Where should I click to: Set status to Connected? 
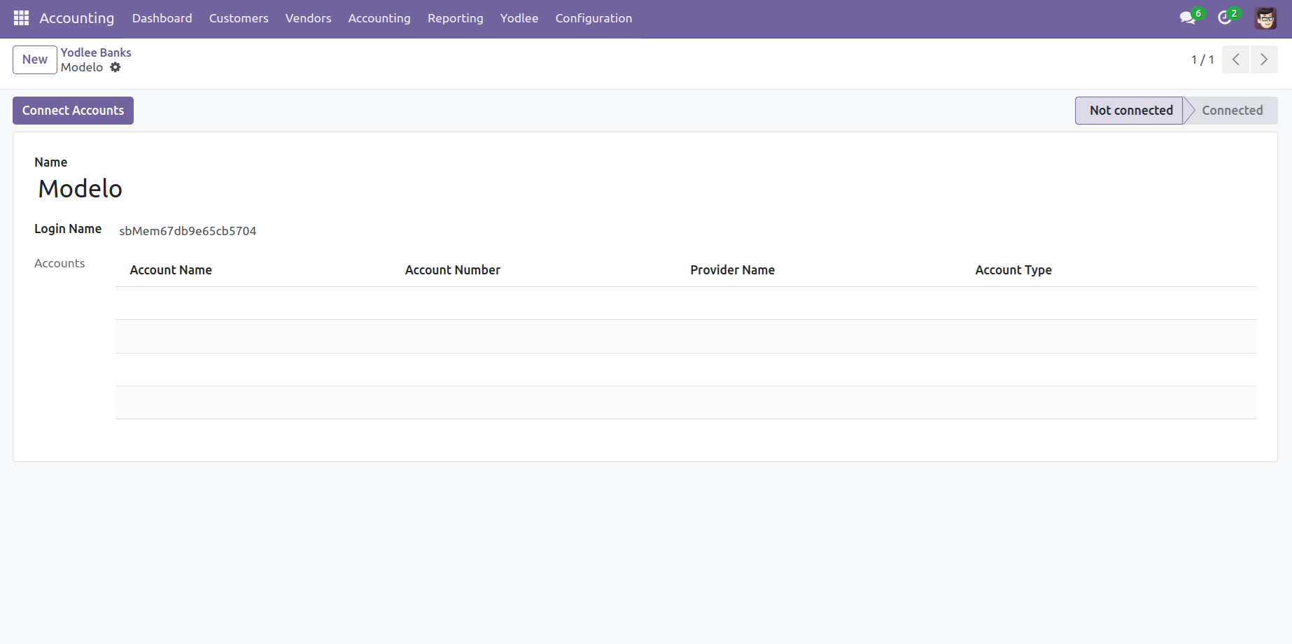1232,111
